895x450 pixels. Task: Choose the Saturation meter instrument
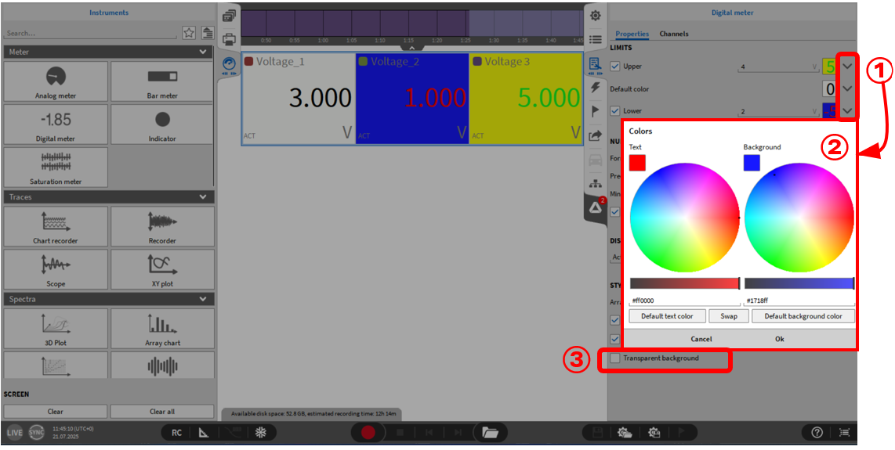(x=56, y=167)
